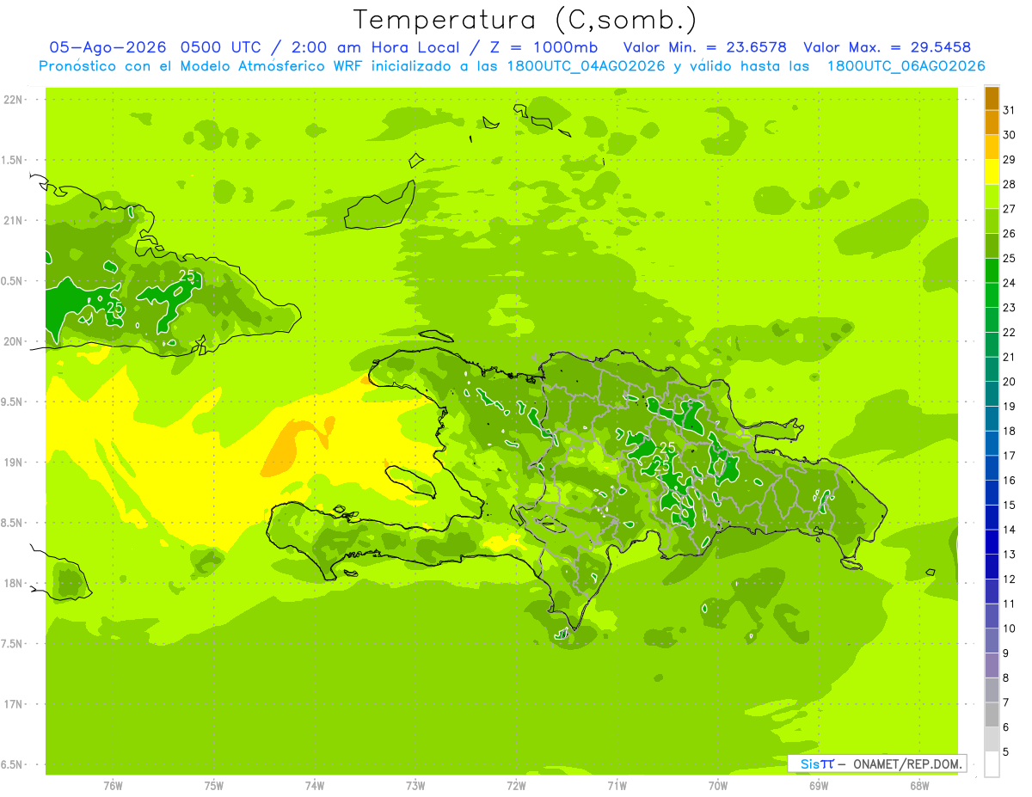Click the '19N' latitude label

(14, 463)
